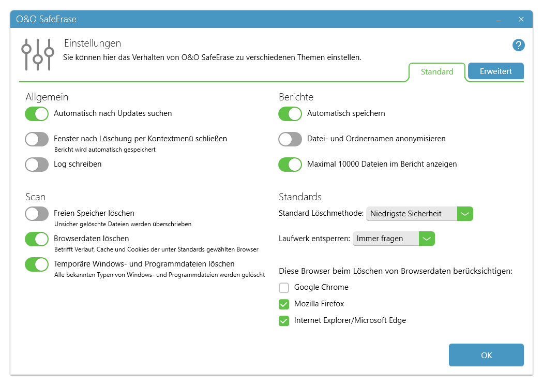543x385 pixels.
Task: Disable Temporäre Windows- und Programmdateien löschen
Action: click(37, 264)
